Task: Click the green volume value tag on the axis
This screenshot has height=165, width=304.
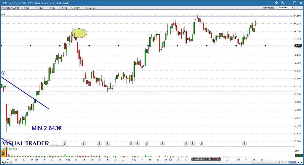Action: click(299, 156)
